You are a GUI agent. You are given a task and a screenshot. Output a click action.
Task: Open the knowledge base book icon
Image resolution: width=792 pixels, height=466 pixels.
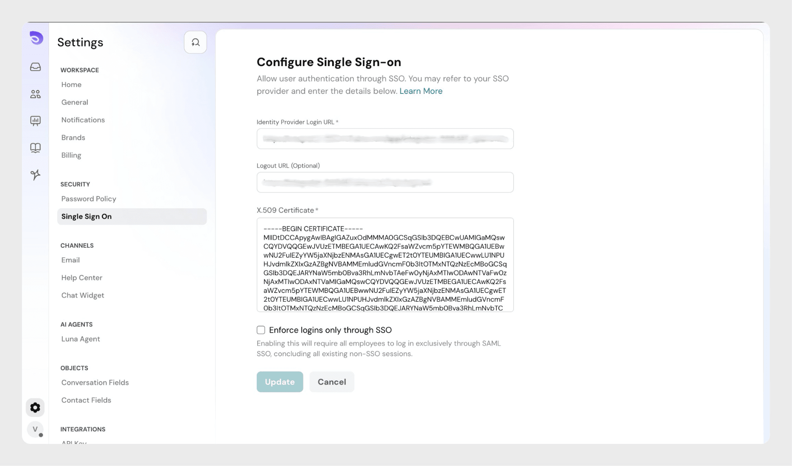(x=36, y=148)
